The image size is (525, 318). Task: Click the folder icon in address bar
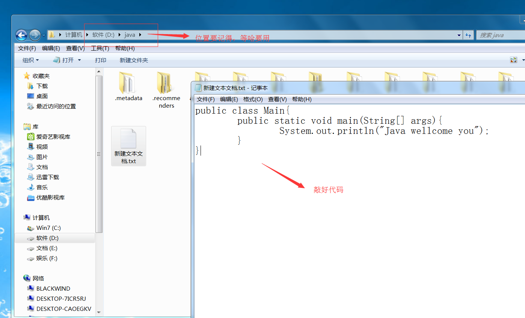point(52,35)
